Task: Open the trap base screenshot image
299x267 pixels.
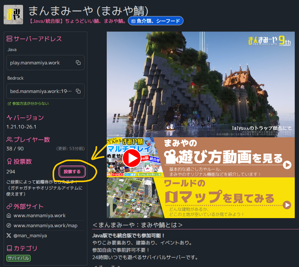Action: (x=201, y=84)
